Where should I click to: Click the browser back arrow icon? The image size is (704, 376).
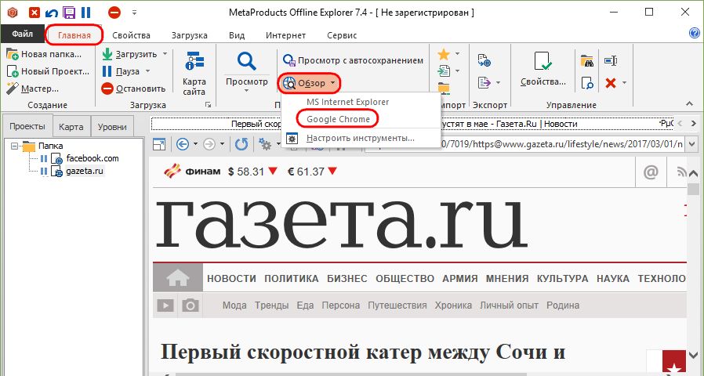pyautogui.click(x=183, y=144)
